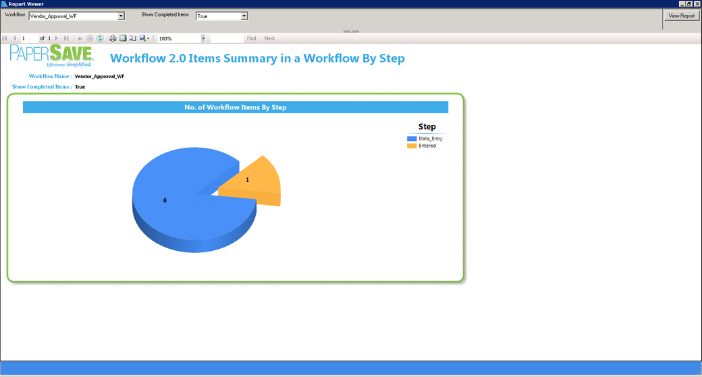Open page setup
The image size is (702, 377).
pos(133,38)
